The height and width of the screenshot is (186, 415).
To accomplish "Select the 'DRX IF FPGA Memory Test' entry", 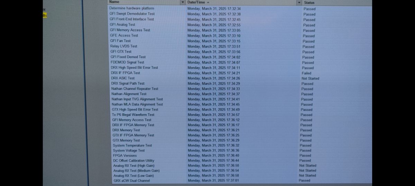I will [x=133, y=125].
